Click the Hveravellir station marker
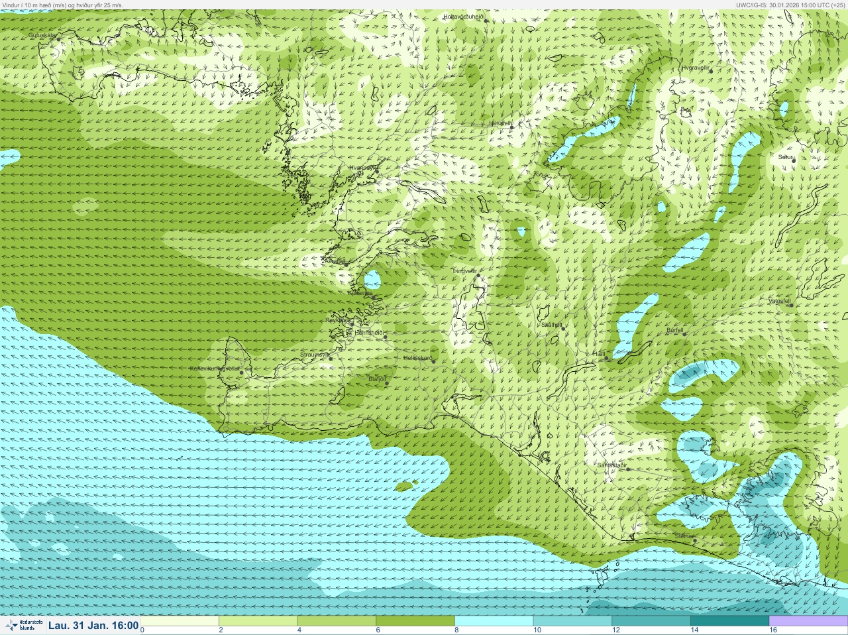The image size is (848, 635). [712, 72]
